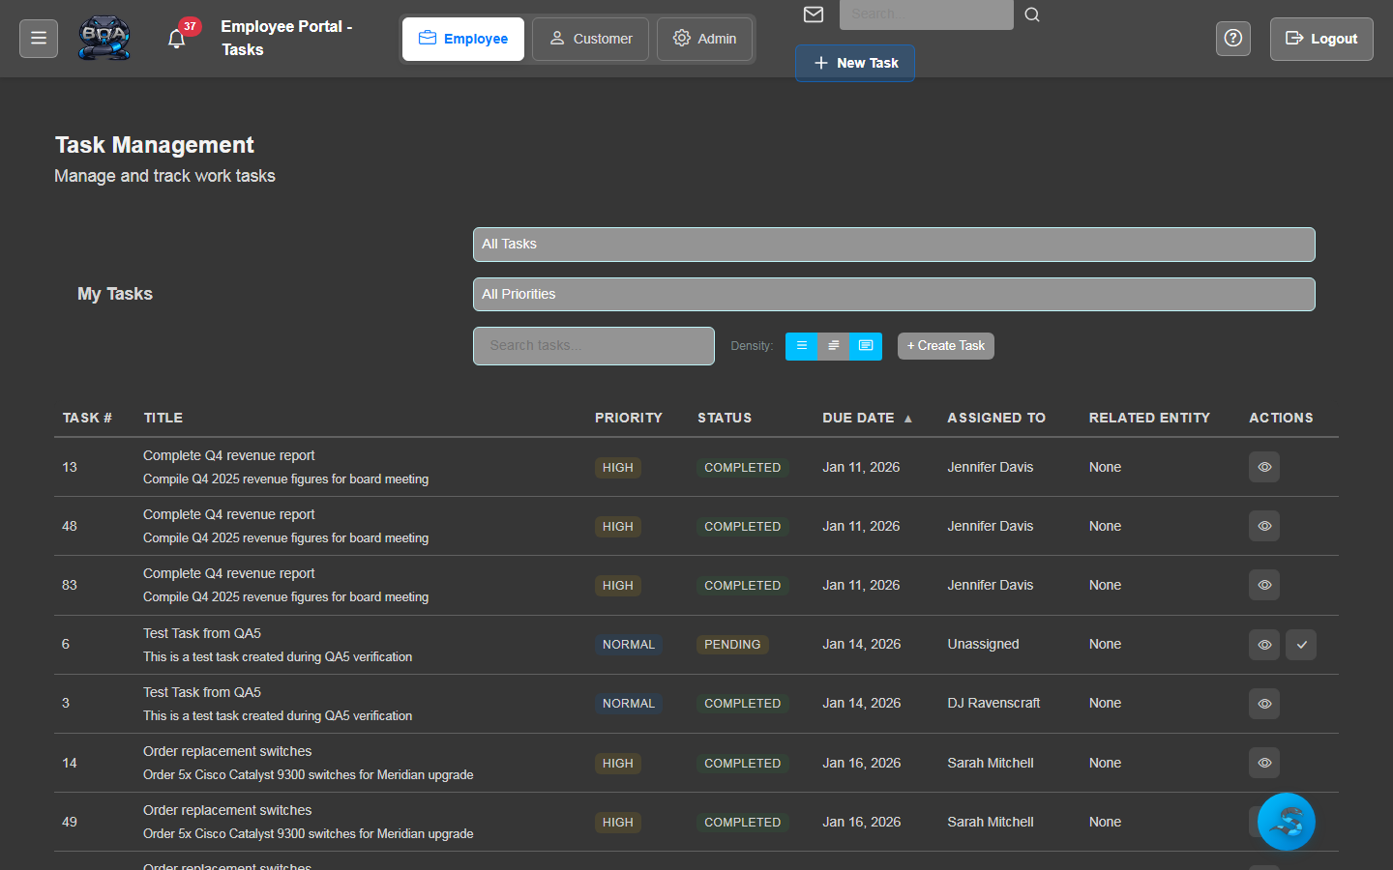Open the floating chat assistant bubble

pyautogui.click(x=1287, y=822)
